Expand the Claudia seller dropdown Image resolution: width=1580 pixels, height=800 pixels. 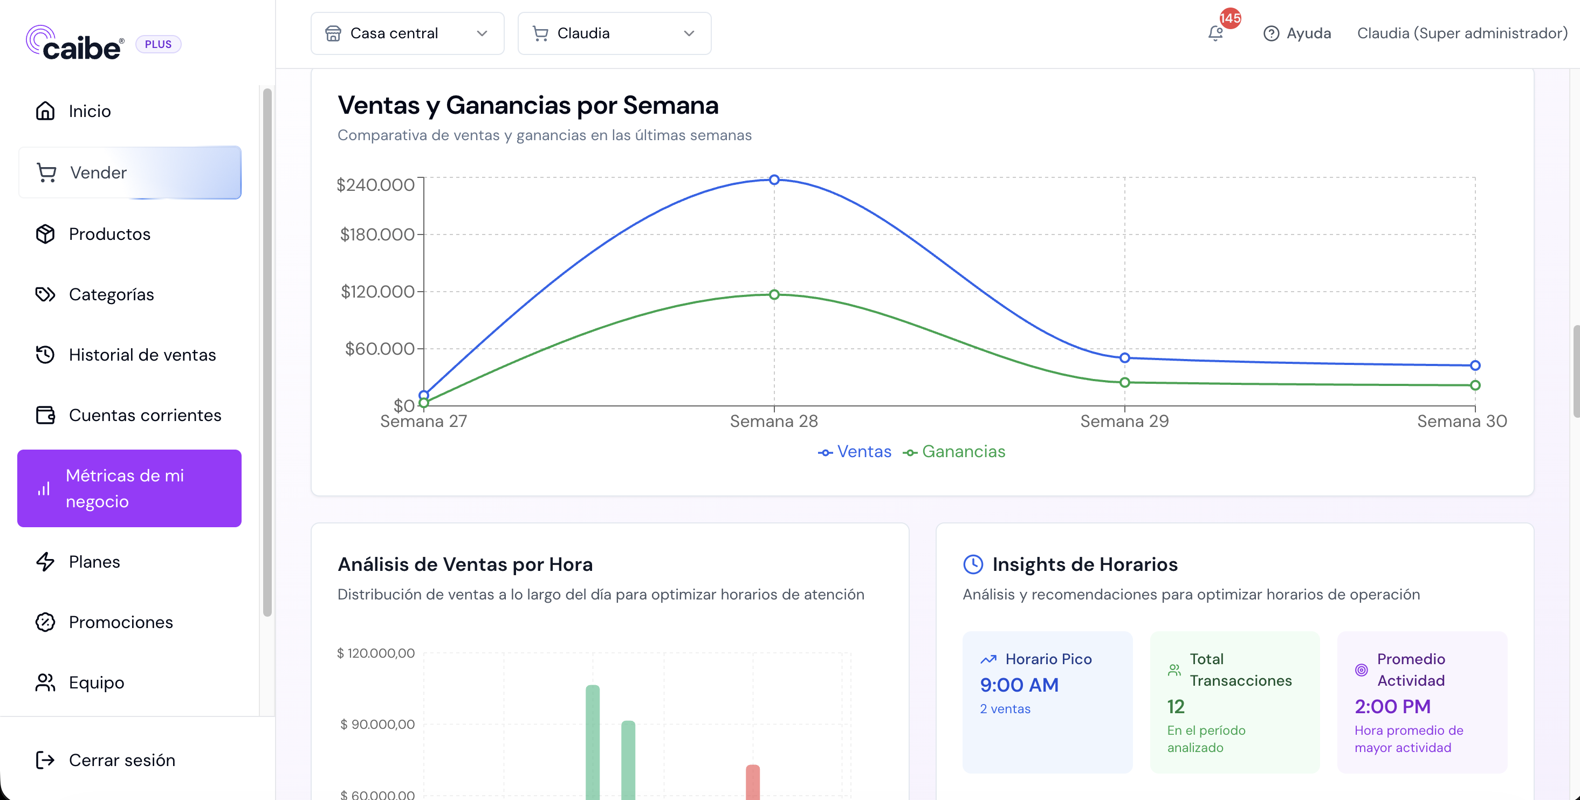point(615,33)
